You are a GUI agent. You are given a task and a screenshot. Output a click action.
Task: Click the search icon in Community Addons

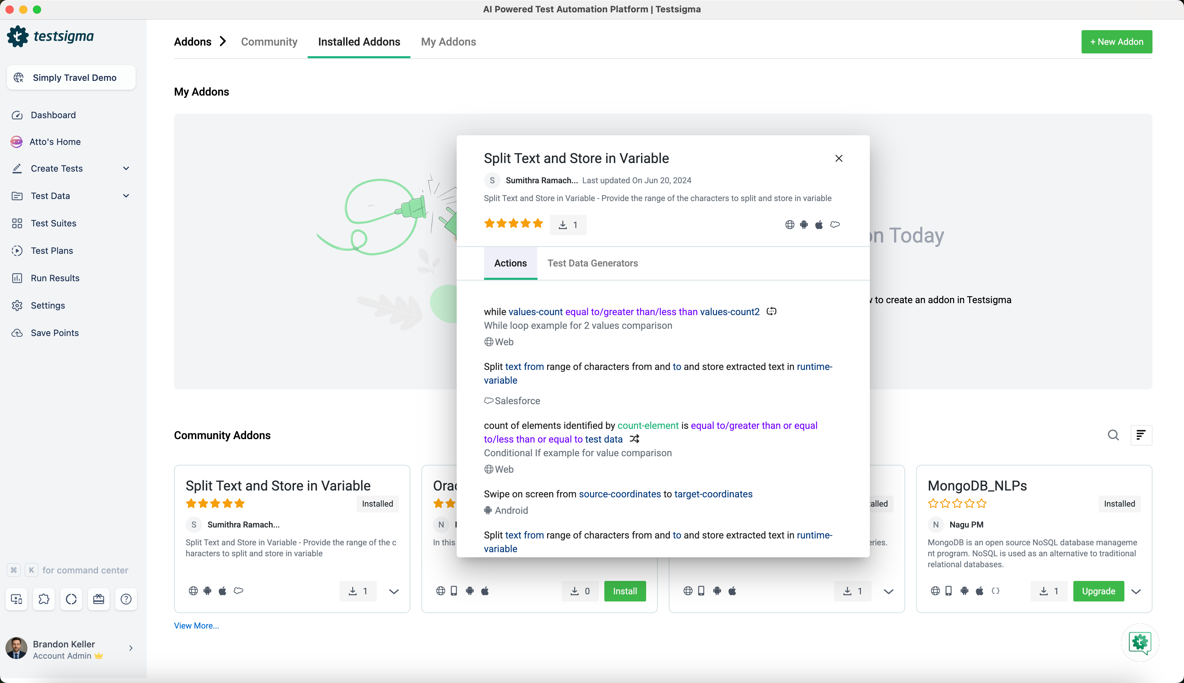(x=1113, y=435)
